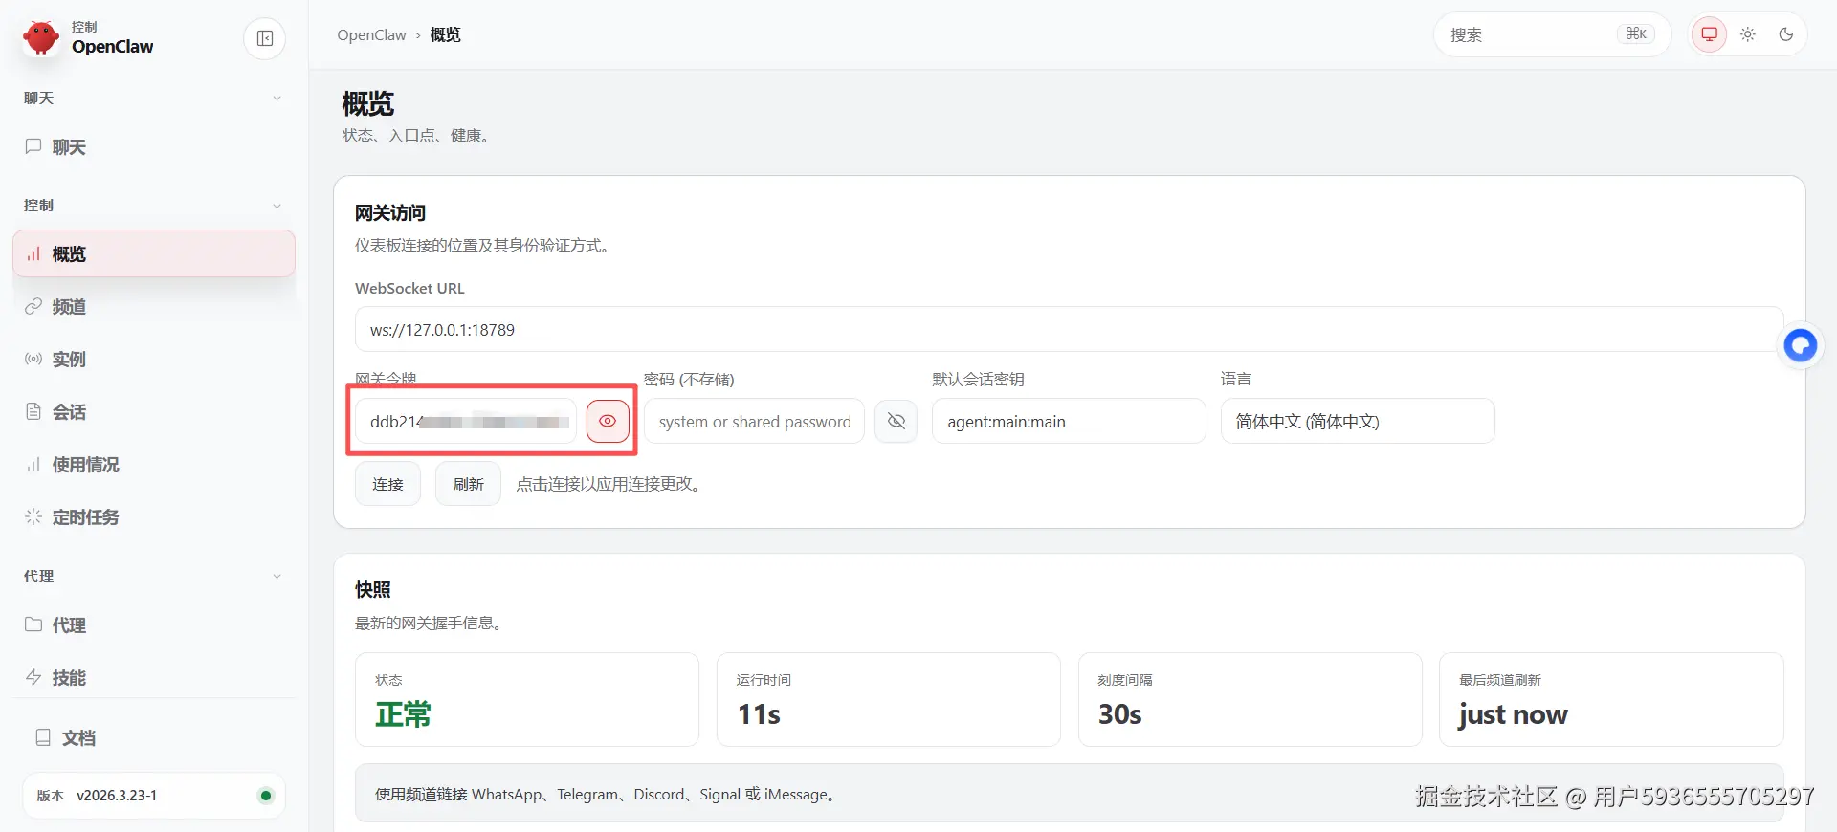
Task: Click the 30s tick interval value
Action: click(1119, 714)
